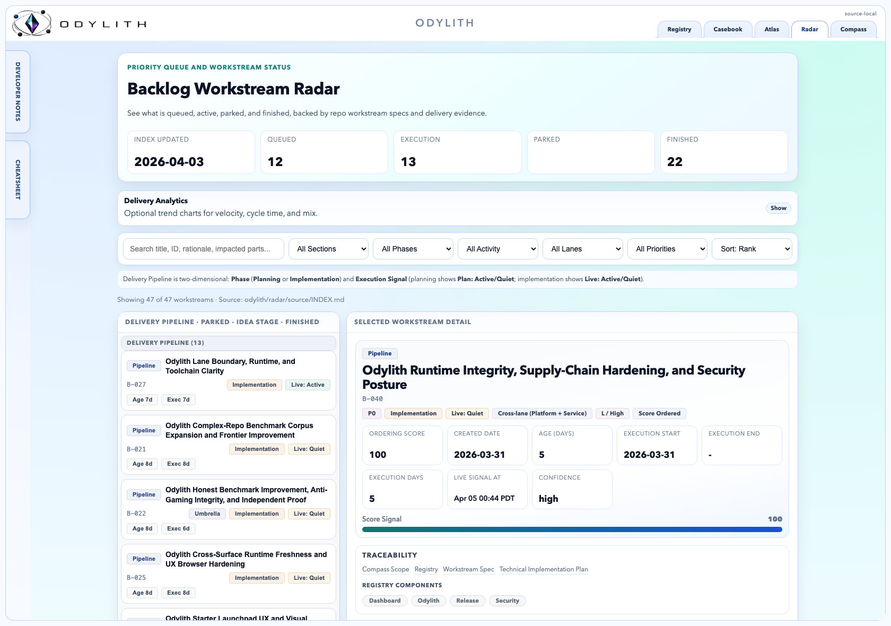
Task: Click the Umbrella badge on B-022
Action: tap(207, 514)
